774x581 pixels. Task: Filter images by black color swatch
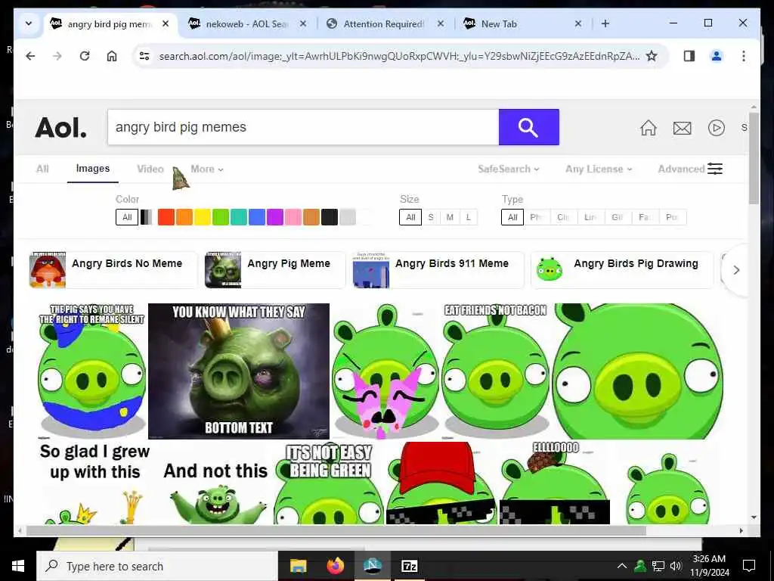[330, 217]
